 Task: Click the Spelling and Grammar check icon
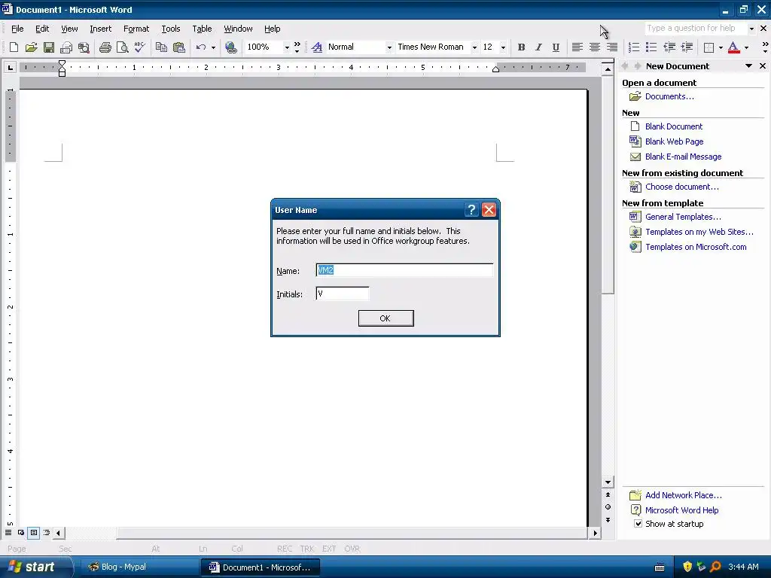(x=139, y=47)
